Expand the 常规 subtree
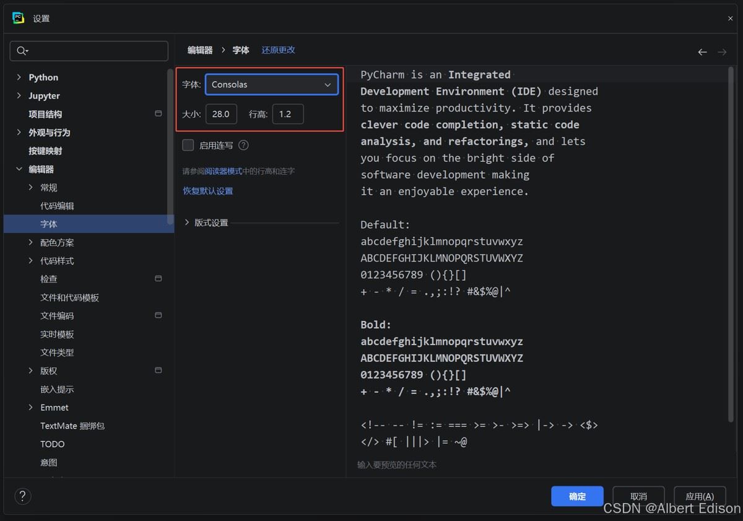The width and height of the screenshot is (743, 521). coord(31,187)
